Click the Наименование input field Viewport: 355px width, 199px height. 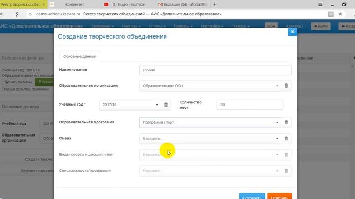(x=215, y=70)
